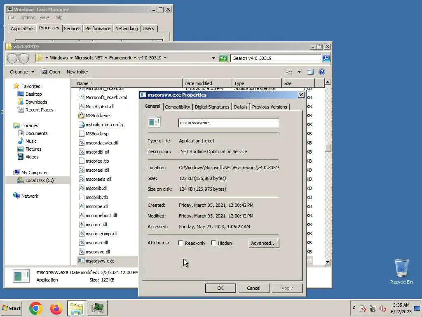
Task: Click the scroll down arrow of file list
Action: click(328, 261)
